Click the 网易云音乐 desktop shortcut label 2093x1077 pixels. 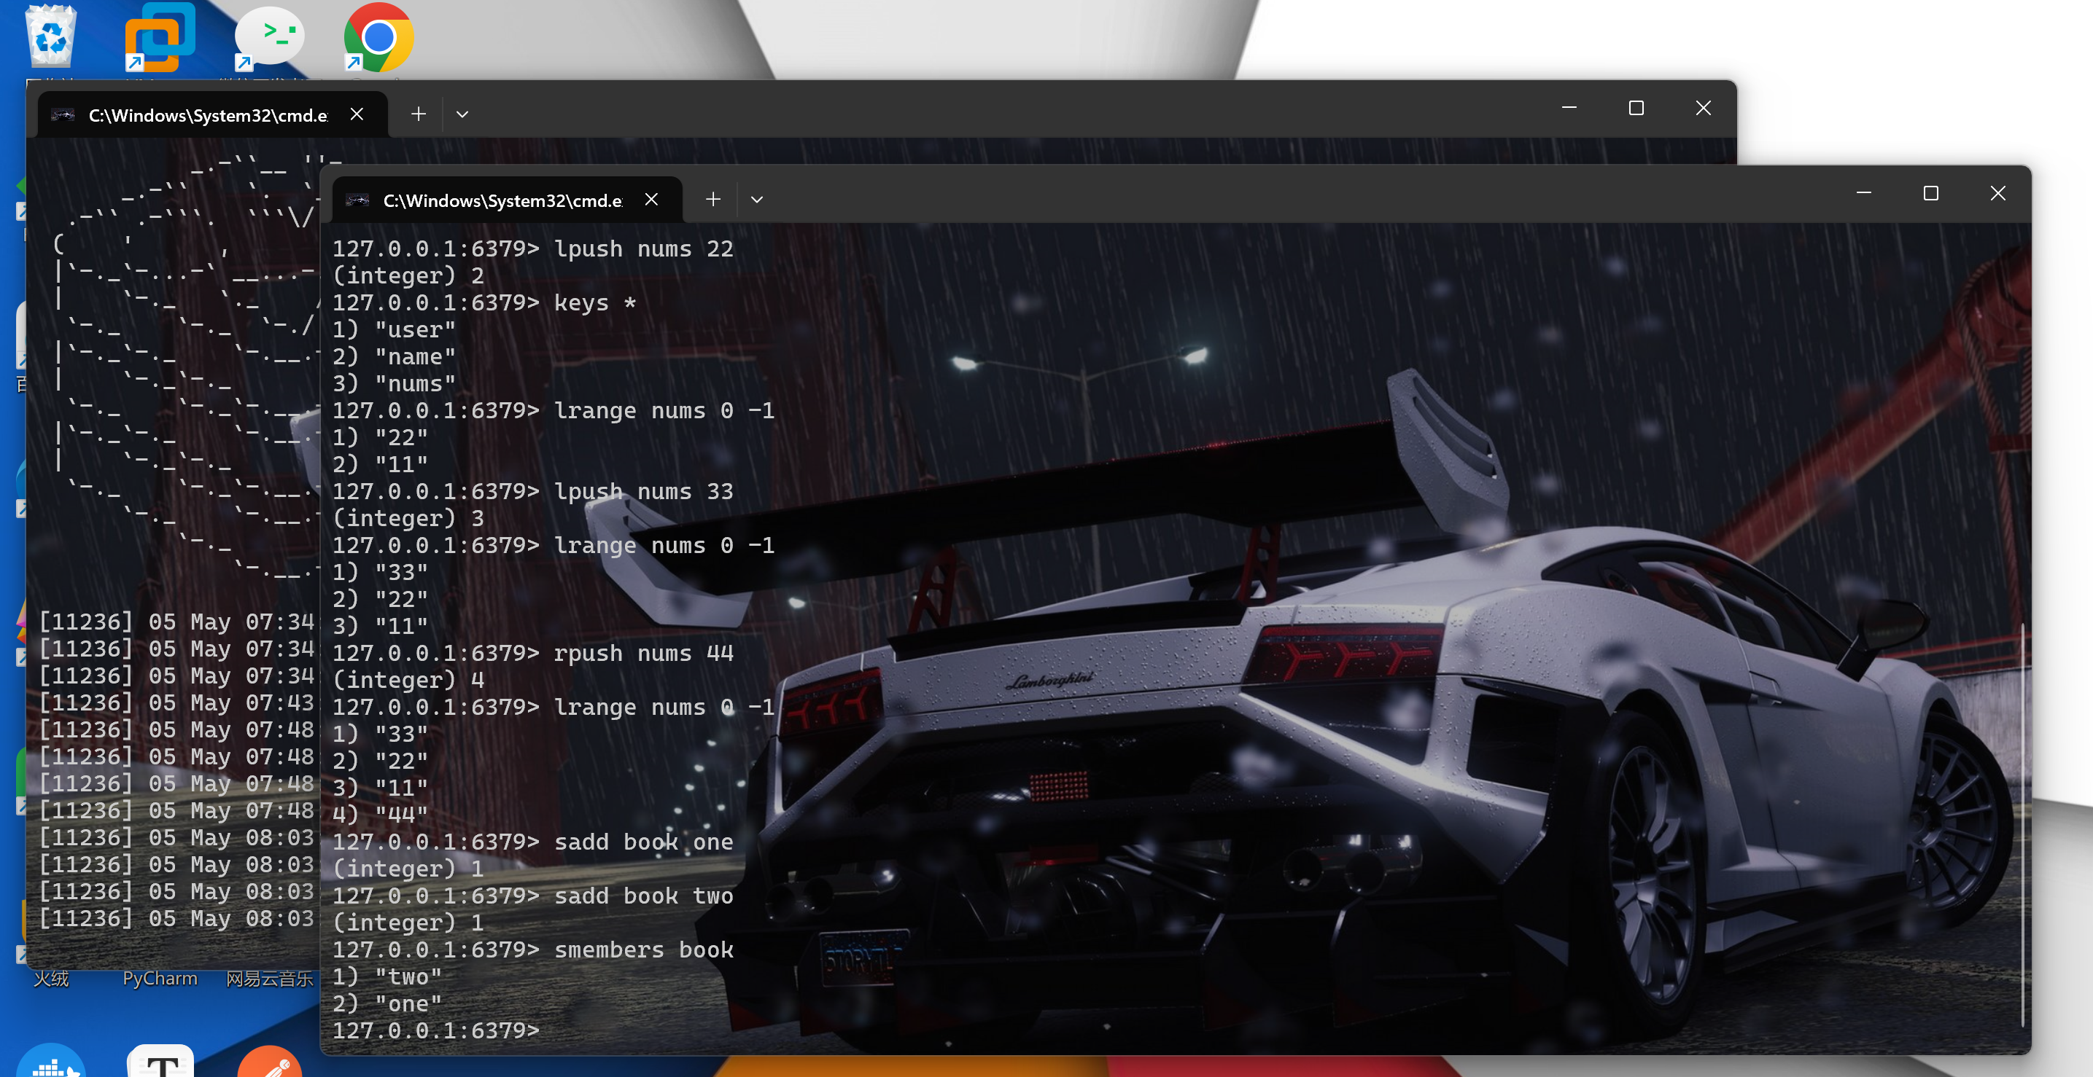tap(270, 979)
